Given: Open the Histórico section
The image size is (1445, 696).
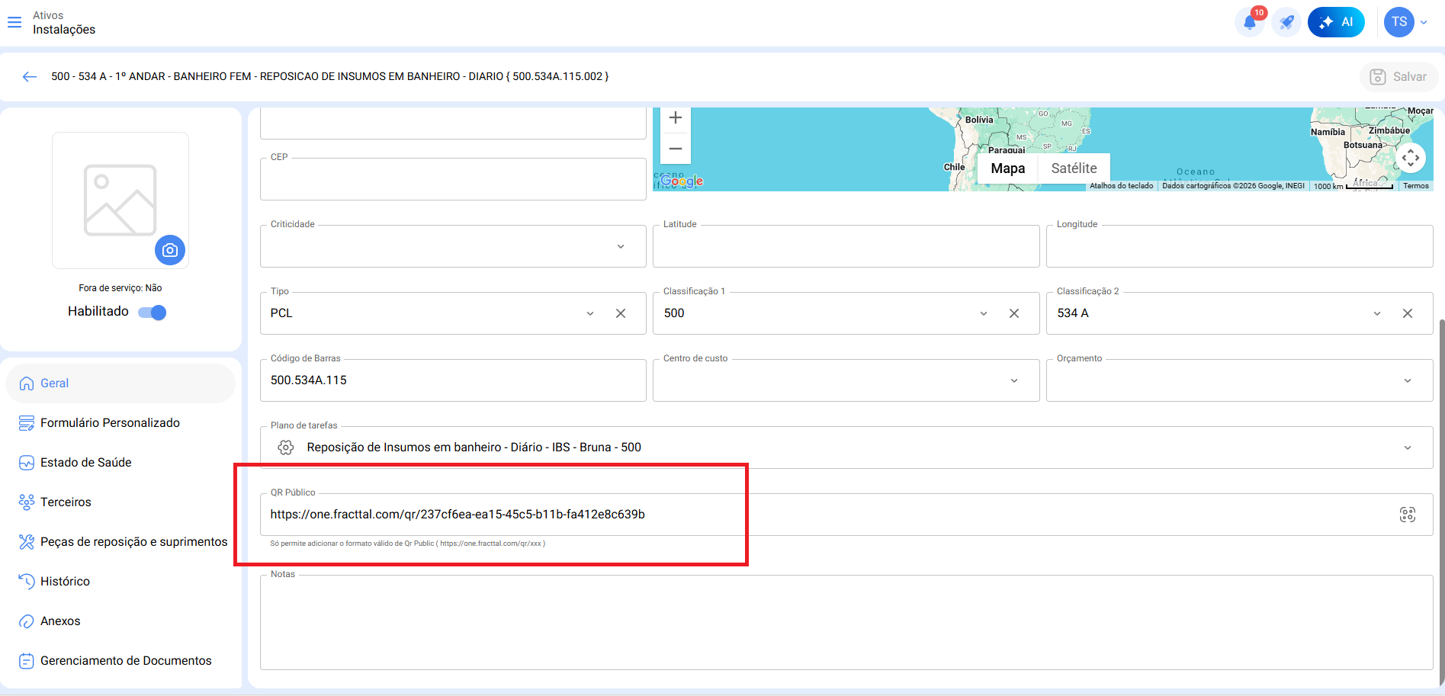Looking at the screenshot, I should [x=65, y=581].
